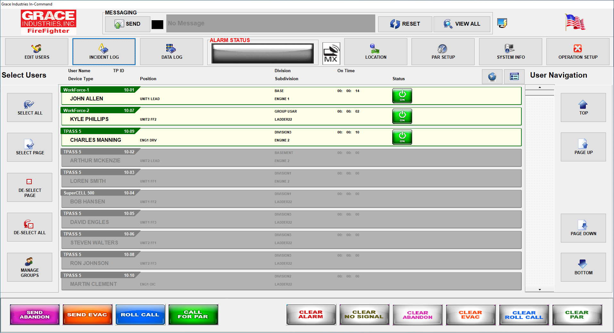This screenshot has width=614, height=333.
Task: Clear PAR
Action: (577, 315)
